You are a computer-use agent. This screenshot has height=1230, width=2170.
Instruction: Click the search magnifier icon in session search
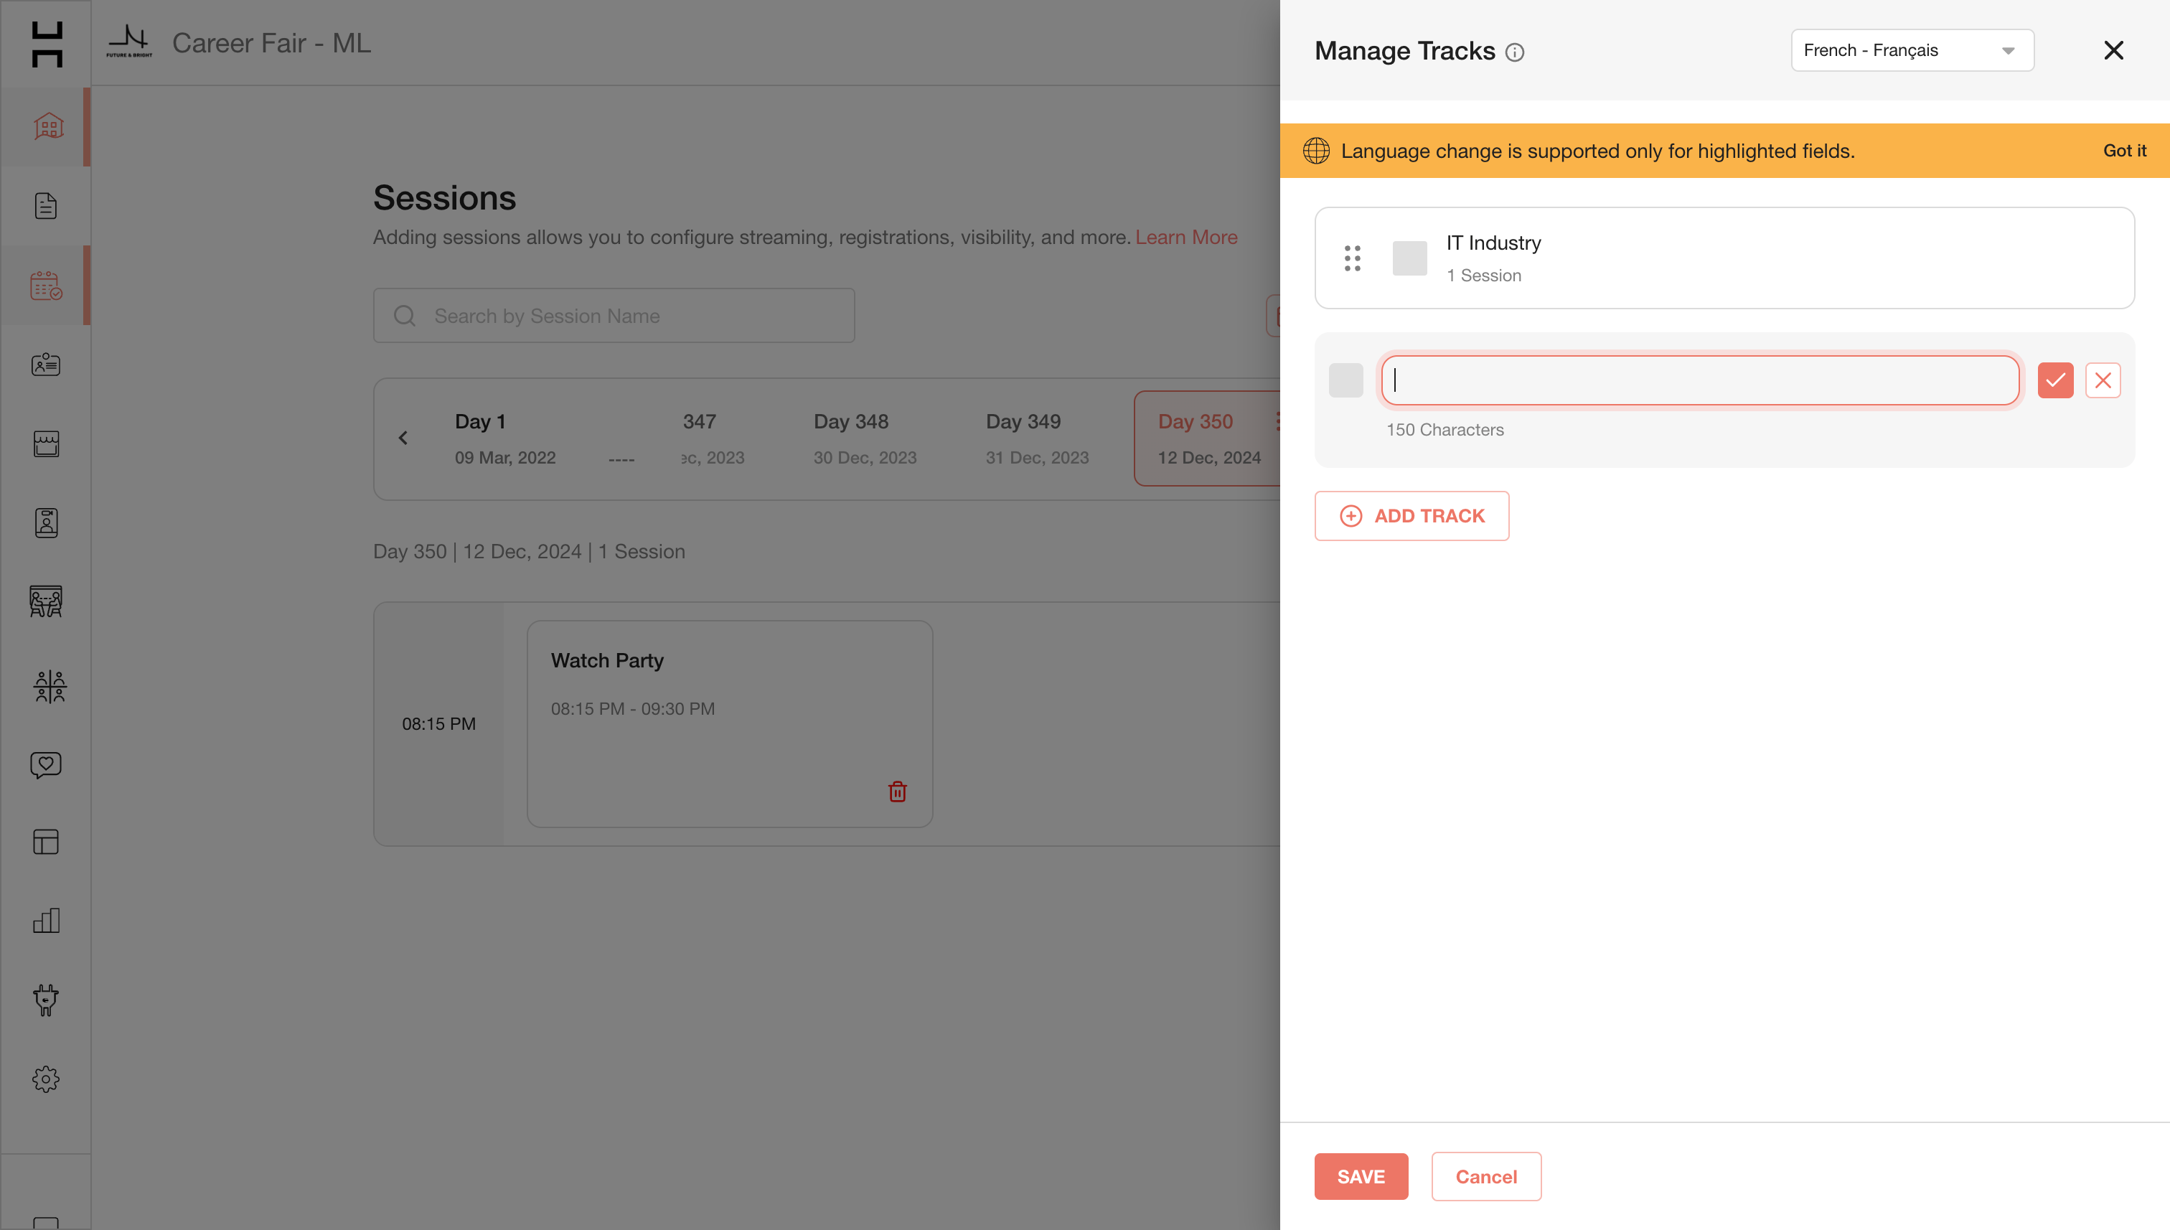coord(405,316)
